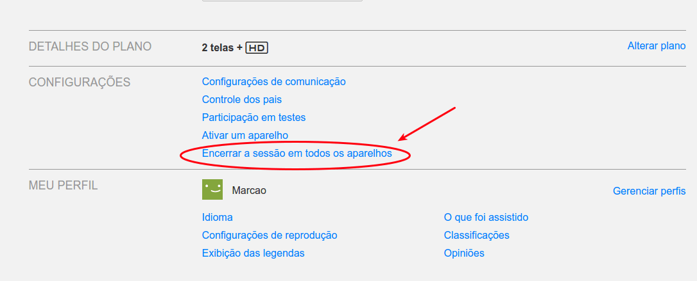Open Participação em testes settings
697x281 pixels.
coord(254,117)
